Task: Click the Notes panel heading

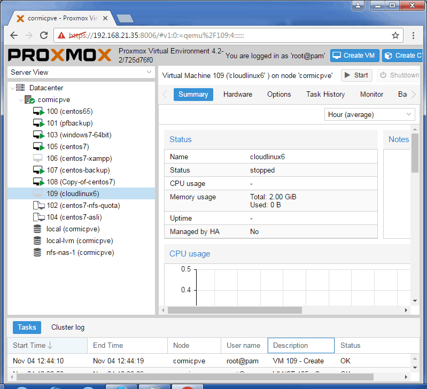Action: click(398, 139)
